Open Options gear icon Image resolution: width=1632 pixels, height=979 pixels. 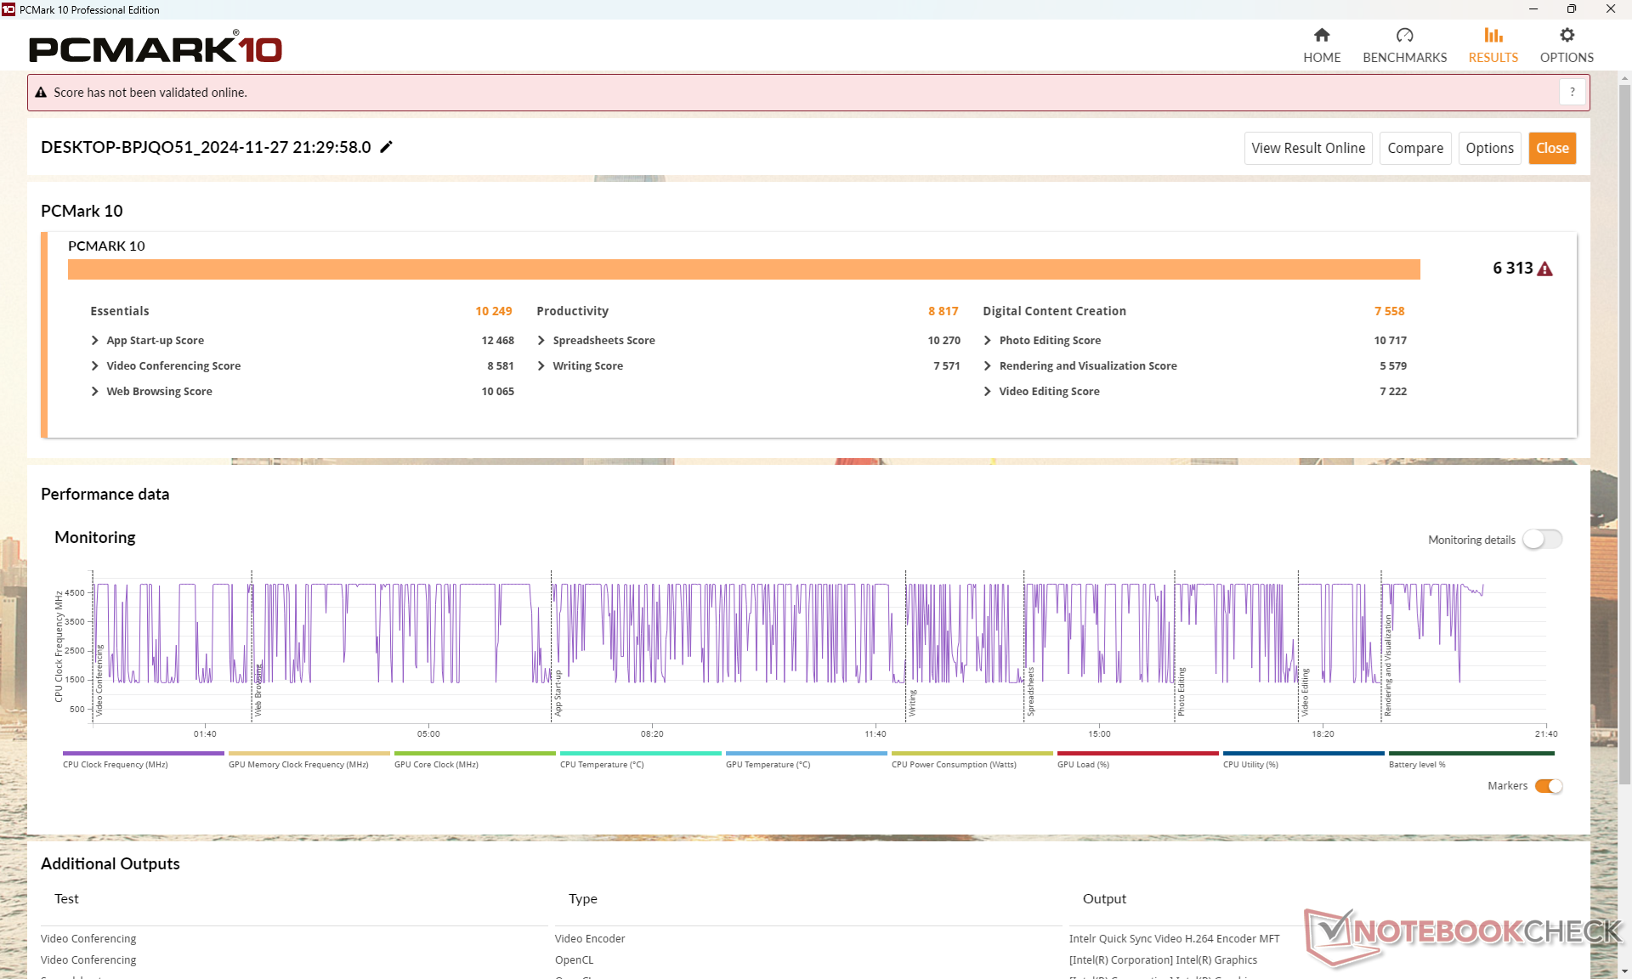tap(1567, 36)
